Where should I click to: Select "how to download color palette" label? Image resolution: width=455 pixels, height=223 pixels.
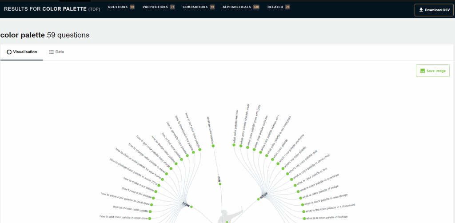pos(184,133)
